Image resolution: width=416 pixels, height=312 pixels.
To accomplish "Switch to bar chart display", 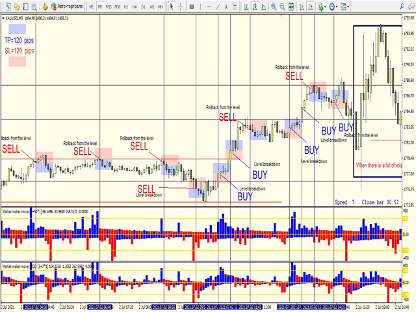I will pos(246,6).
